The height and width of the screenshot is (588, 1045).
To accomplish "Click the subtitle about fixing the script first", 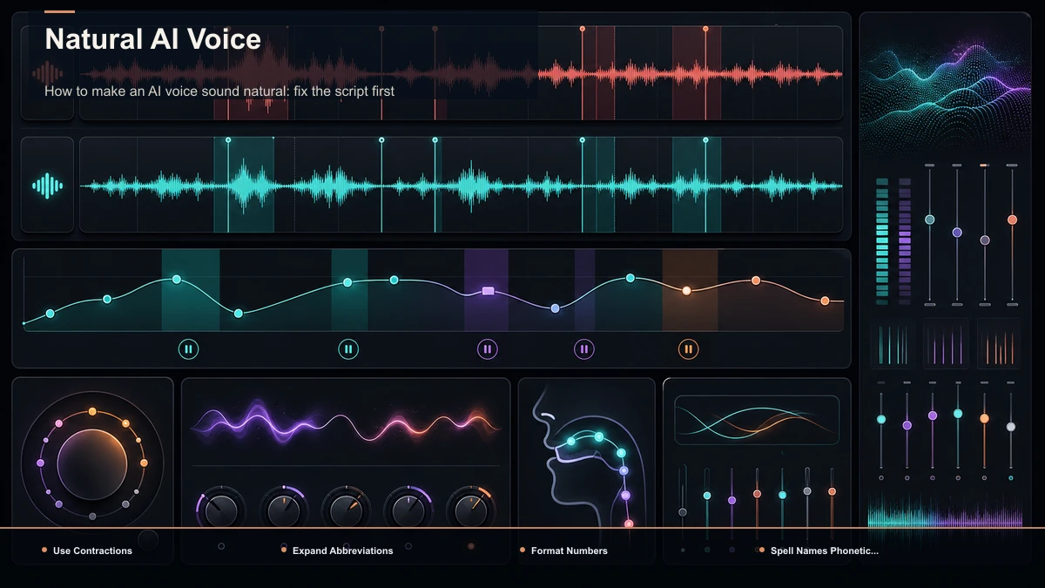I will click(x=219, y=91).
